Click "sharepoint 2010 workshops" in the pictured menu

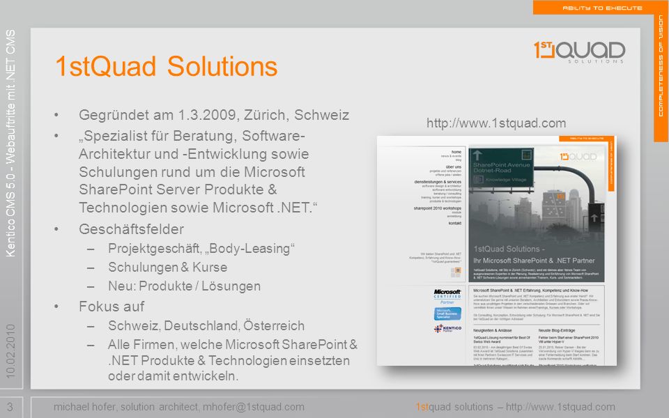(438, 208)
